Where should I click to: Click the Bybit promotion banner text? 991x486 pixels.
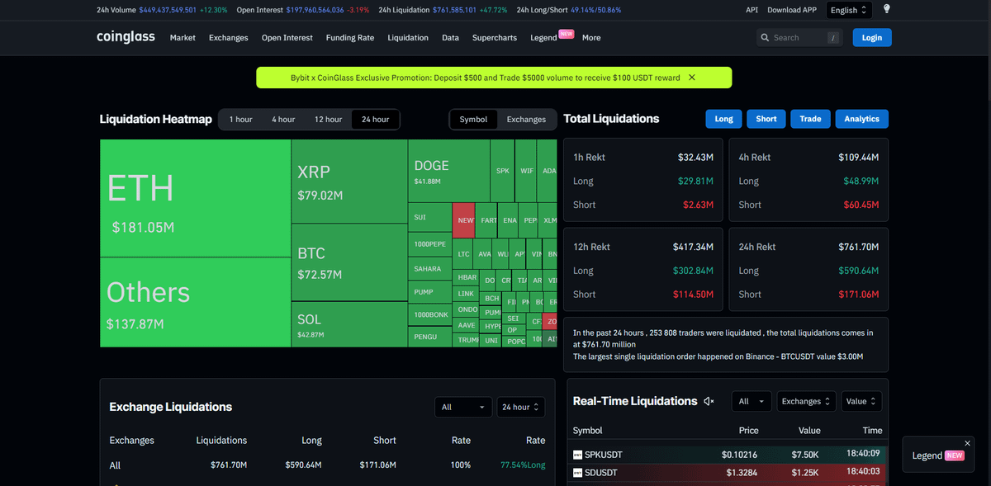tap(486, 78)
